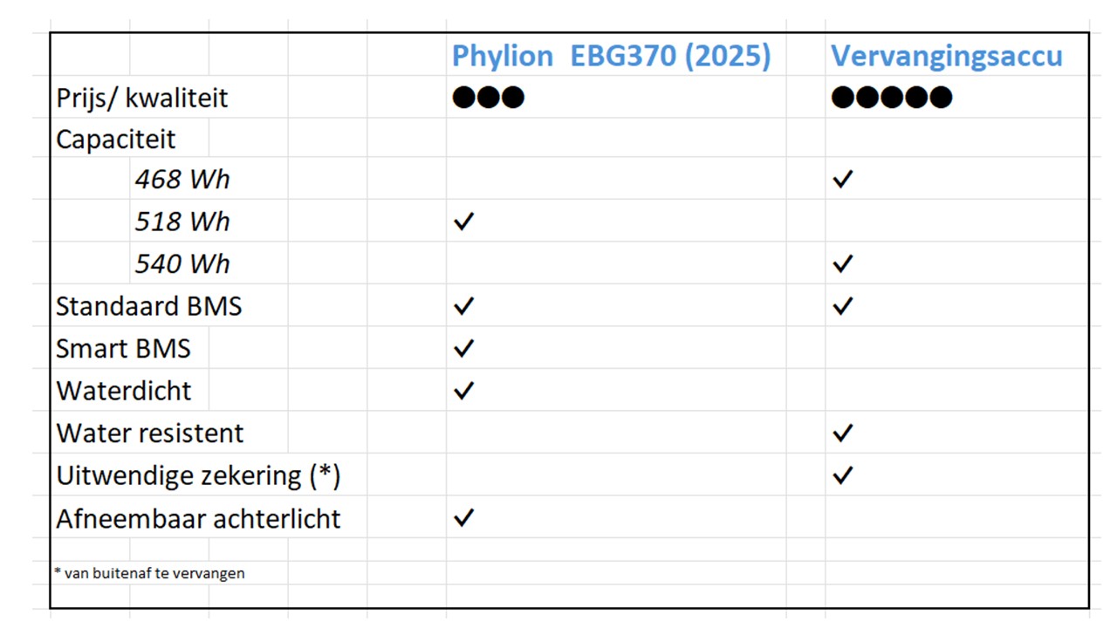Image resolution: width=1117 pixels, height=628 pixels.
Task: Click the Vervangingsaccu column header
Action: pos(946,56)
